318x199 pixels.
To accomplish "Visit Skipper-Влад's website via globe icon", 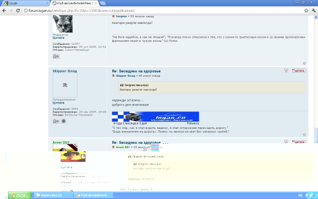I will 64,121.
